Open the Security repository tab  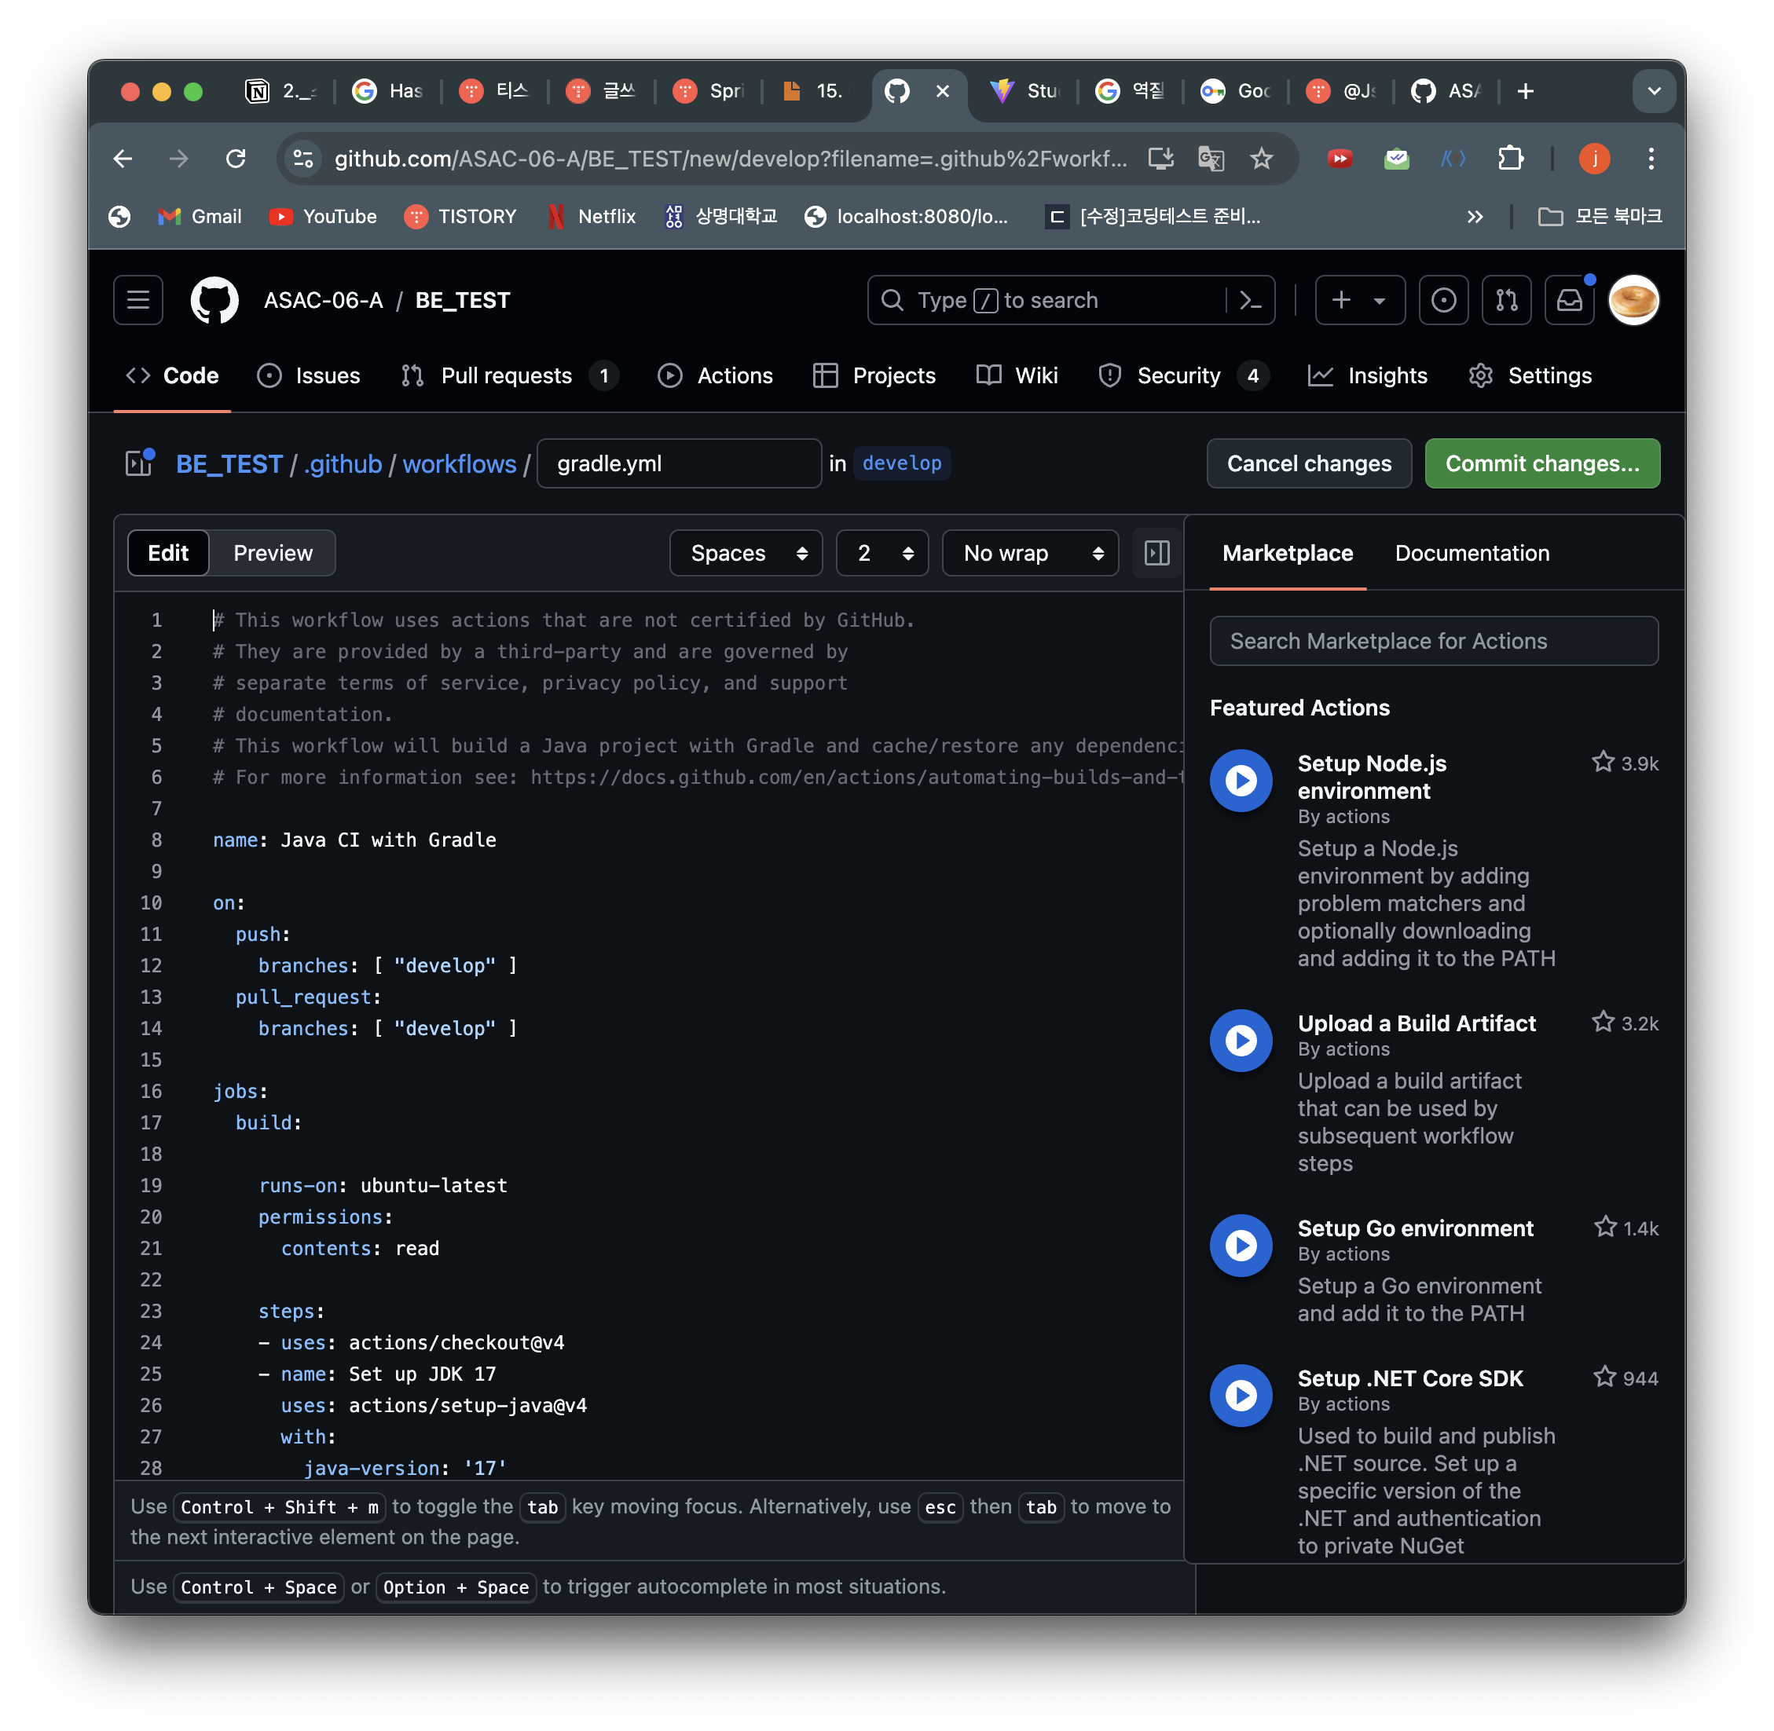pos(1182,375)
